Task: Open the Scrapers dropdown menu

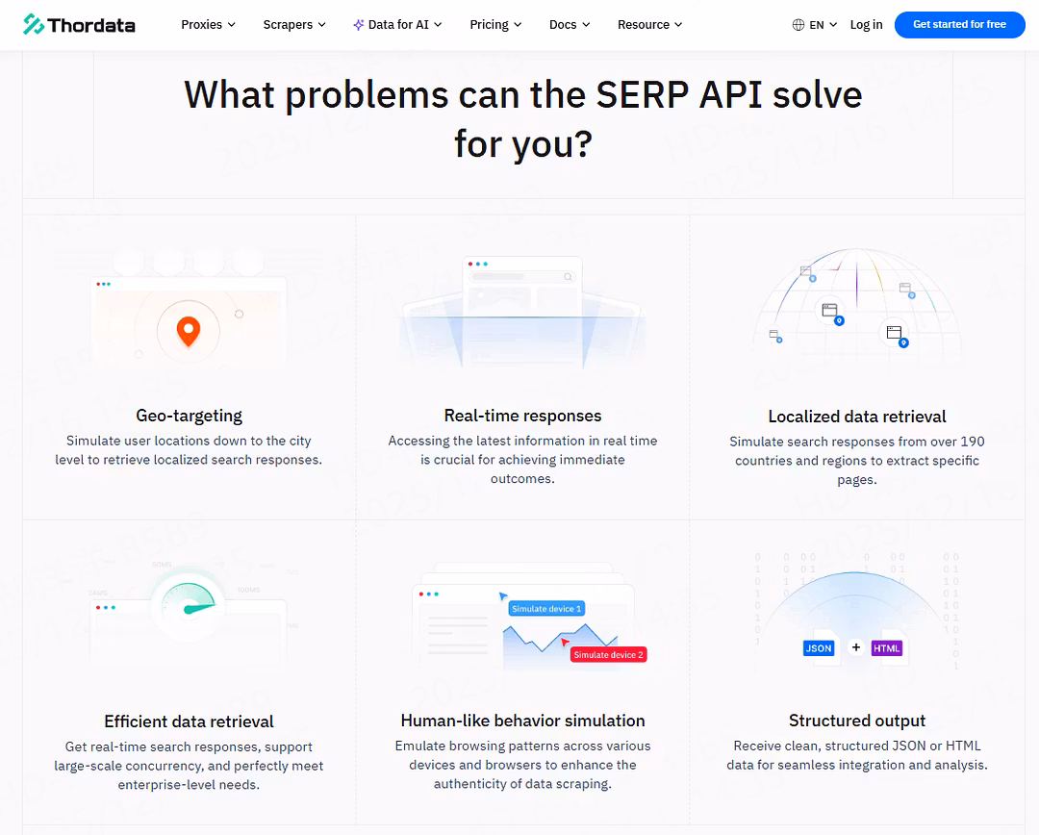Action: (x=294, y=25)
